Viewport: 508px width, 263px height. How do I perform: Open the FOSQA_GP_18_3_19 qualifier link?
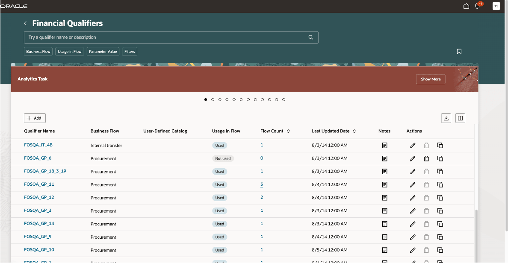click(45, 171)
